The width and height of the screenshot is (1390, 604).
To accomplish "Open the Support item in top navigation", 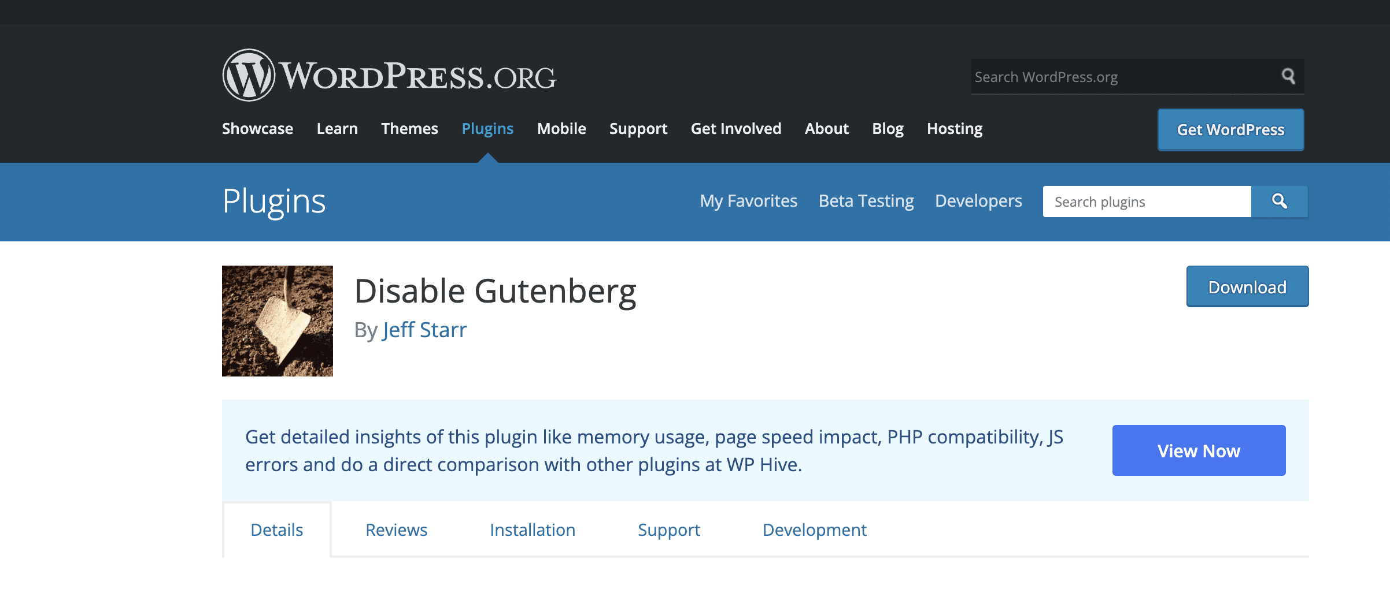I will 638,128.
